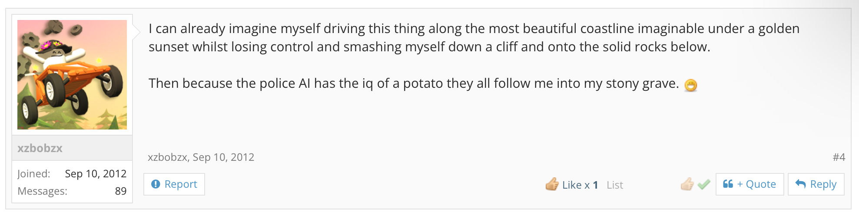Click the faded thumbs-up icon near the checkmark

(x=687, y=184)
